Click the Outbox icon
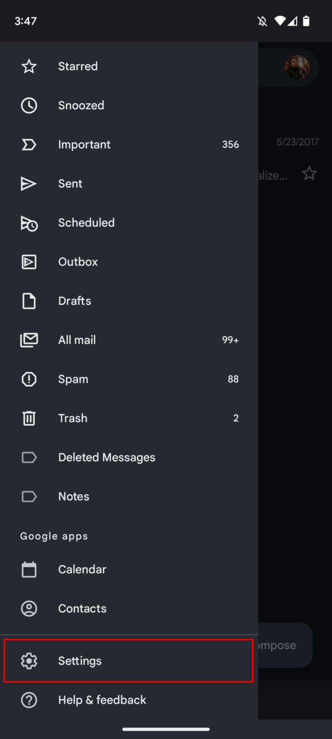Viewport: 332px width, 739px height. point(29,262)
